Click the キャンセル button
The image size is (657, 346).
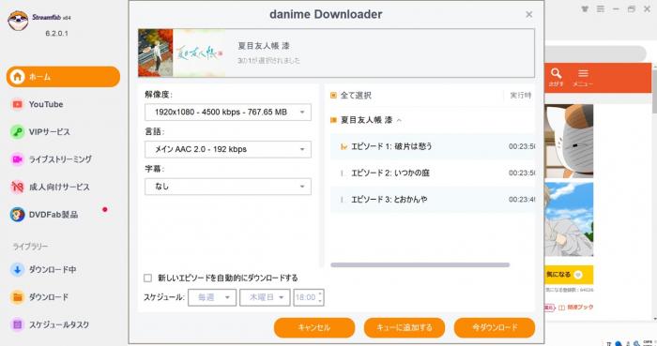click(x=314, y=327)
